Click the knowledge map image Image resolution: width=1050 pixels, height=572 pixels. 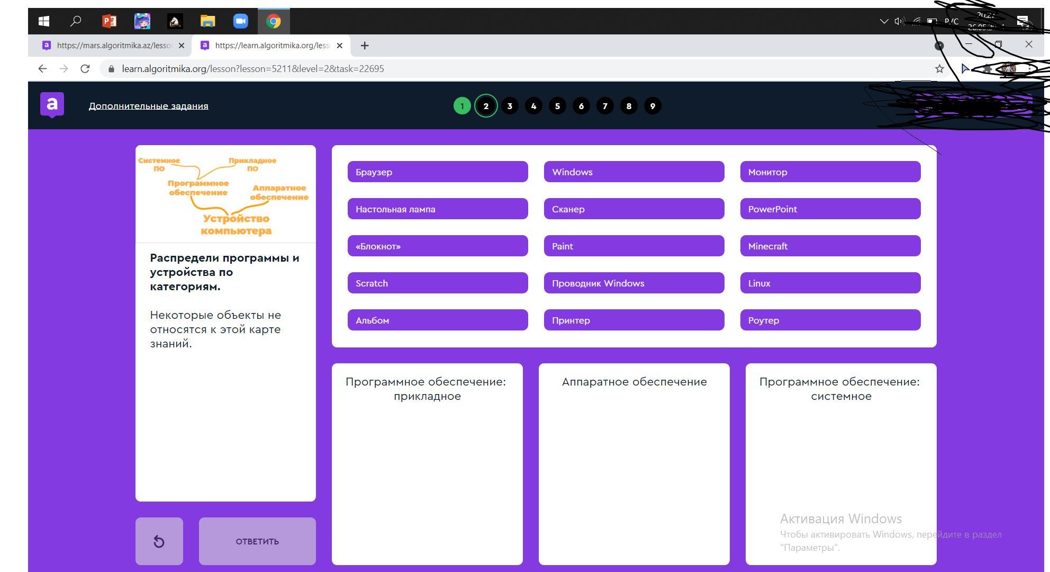point(225,194)
